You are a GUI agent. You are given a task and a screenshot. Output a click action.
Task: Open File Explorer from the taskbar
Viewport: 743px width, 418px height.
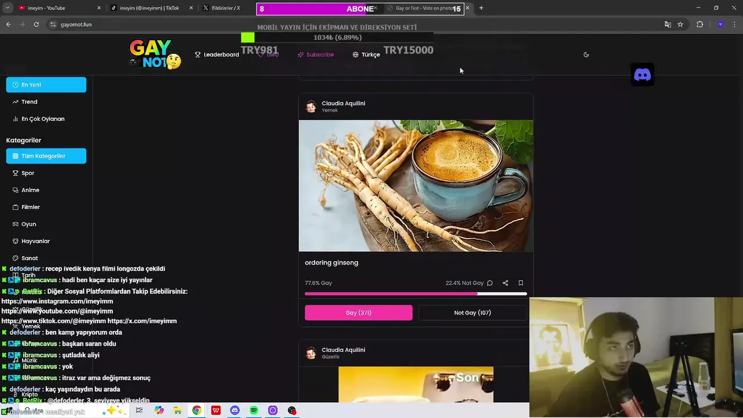pyautogui.click(x=178, y=410)
